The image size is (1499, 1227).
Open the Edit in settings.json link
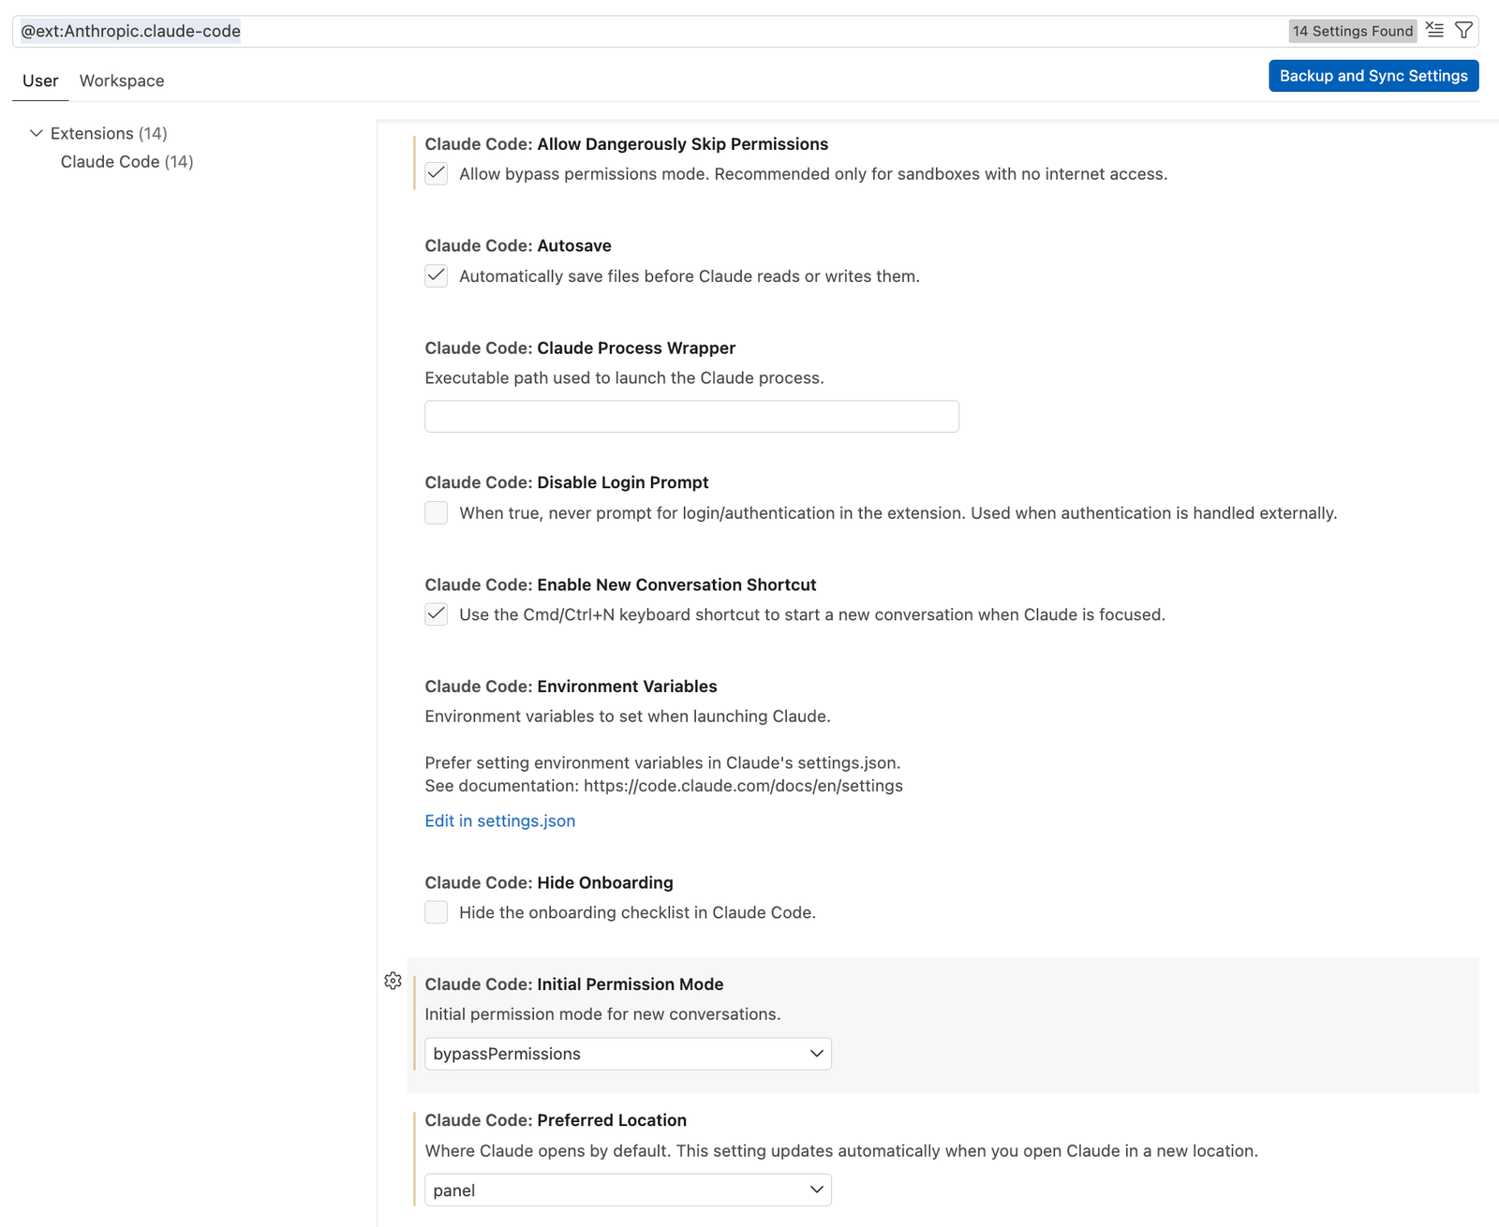[499, 820]
